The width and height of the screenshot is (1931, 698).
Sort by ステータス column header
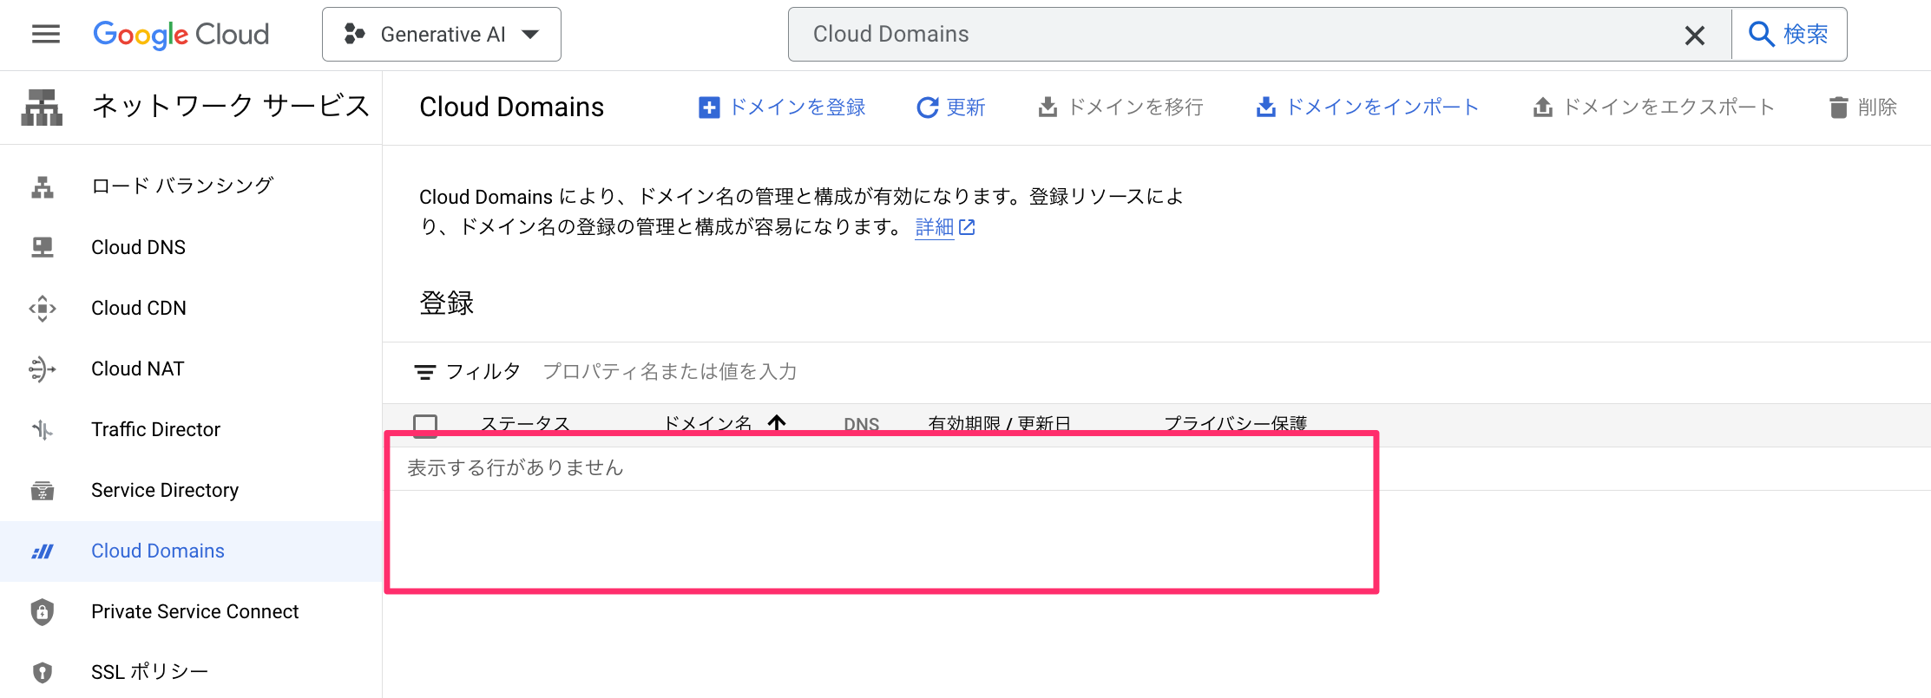coord(525,424)
